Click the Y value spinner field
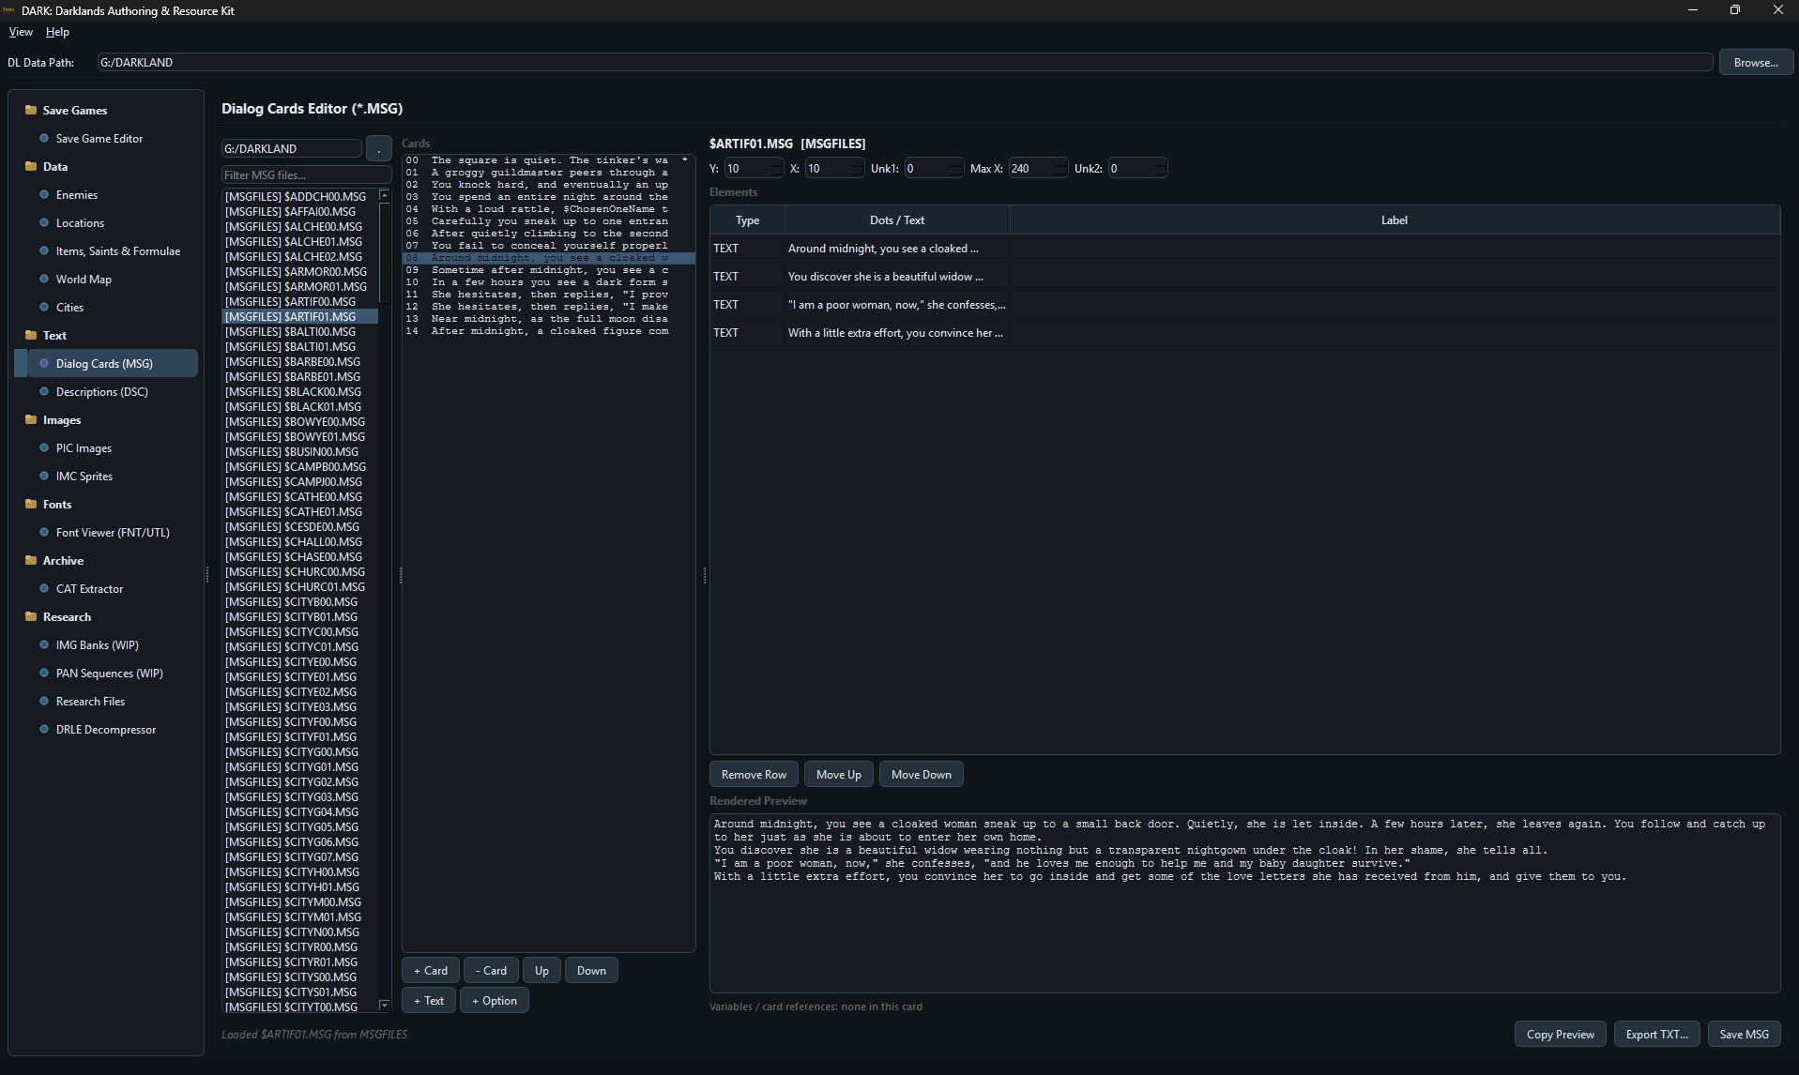Image resolution: width=1799 pixels, height=1075 pixels. click(753, 169)
